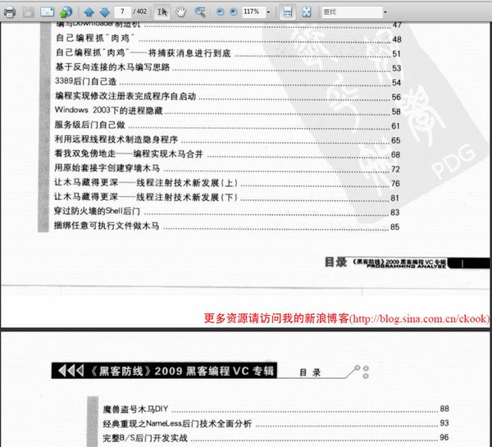Switch to Fit Page view icon
Screen dimensions: 492x447
pos(306,12)
